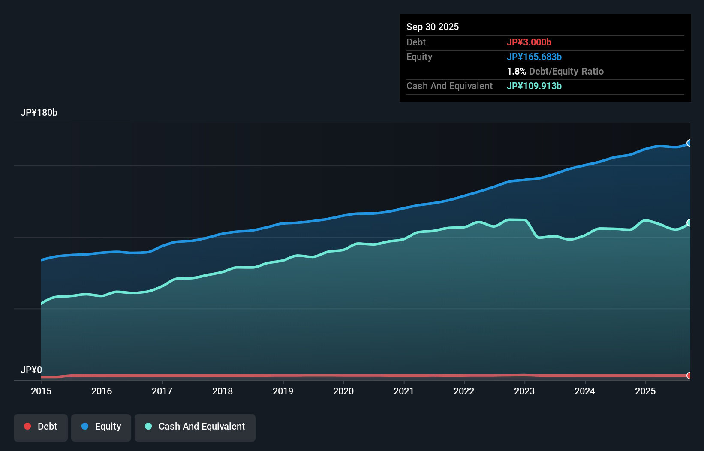Click the JP¥180b axis label
The height and width of the screenshot is (451, 704).
click(39, 113)
